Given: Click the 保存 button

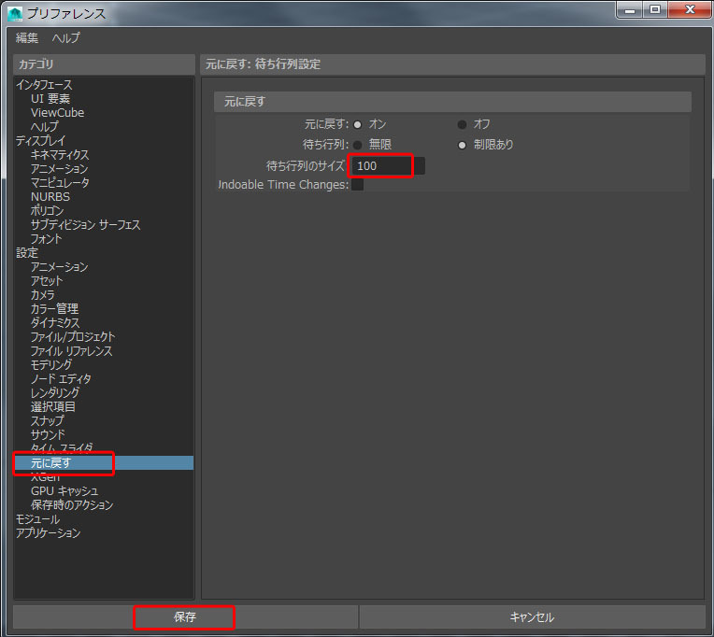Looking at the screenshot, I should coord(185,617).
